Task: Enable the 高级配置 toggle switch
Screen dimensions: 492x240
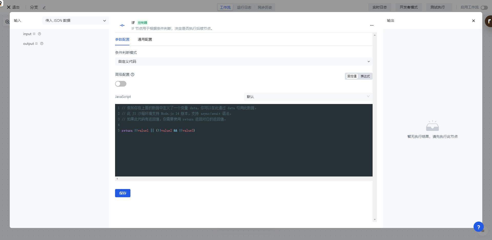Action: coord(121,84)
